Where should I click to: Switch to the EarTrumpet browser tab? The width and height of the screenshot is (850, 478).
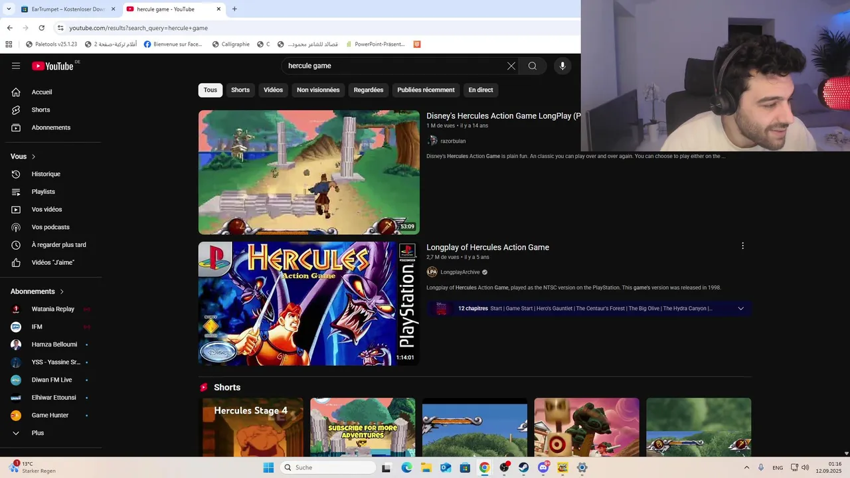67,9
